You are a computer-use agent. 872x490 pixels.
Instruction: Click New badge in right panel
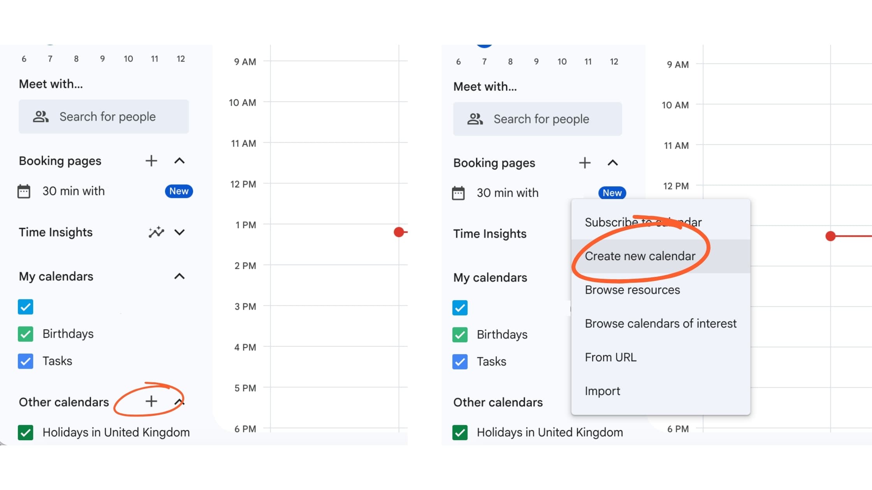[x=612, y=192]
